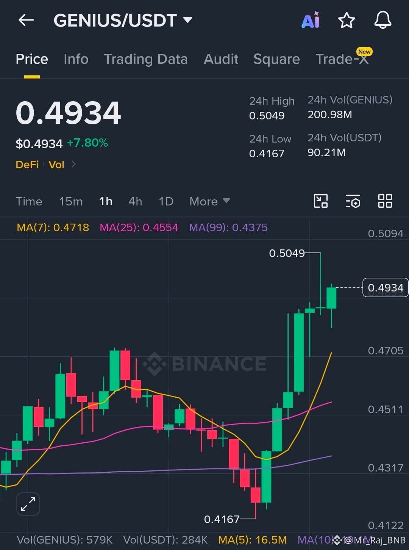Select the 1D interval
409x550 pixels.
click(x=166, y=201)
